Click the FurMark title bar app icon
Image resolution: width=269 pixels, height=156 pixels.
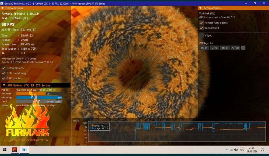coord(2,4)
